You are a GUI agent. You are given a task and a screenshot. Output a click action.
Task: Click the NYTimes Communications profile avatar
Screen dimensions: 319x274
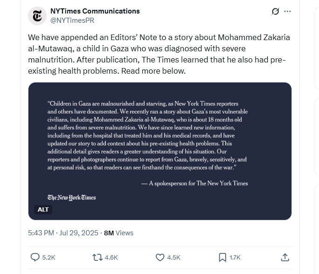pyautogui.click(x=37, y=15)
